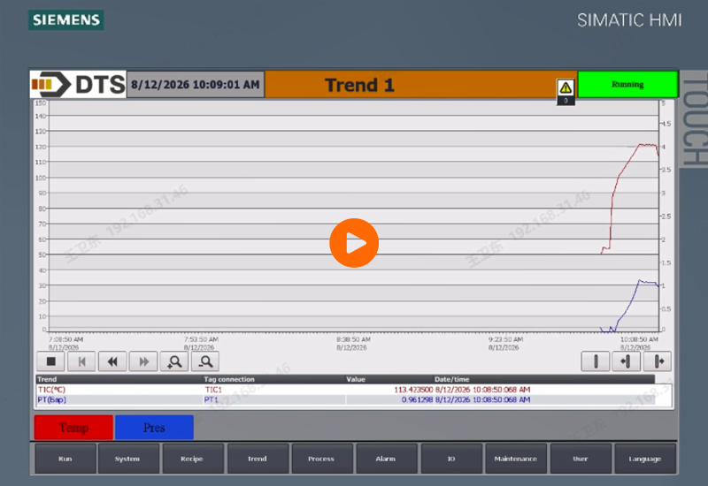Click the date and time display field

(196, 84)
